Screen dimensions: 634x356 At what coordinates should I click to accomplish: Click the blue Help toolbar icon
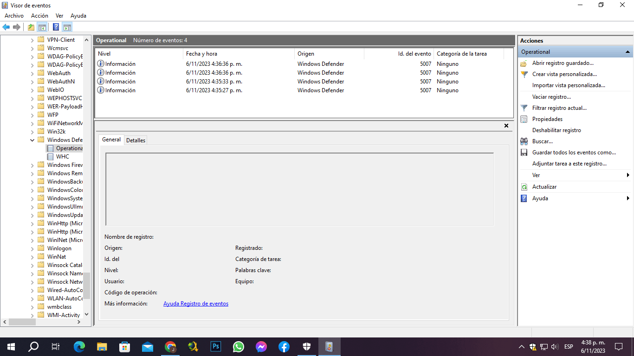click(56, 27)
